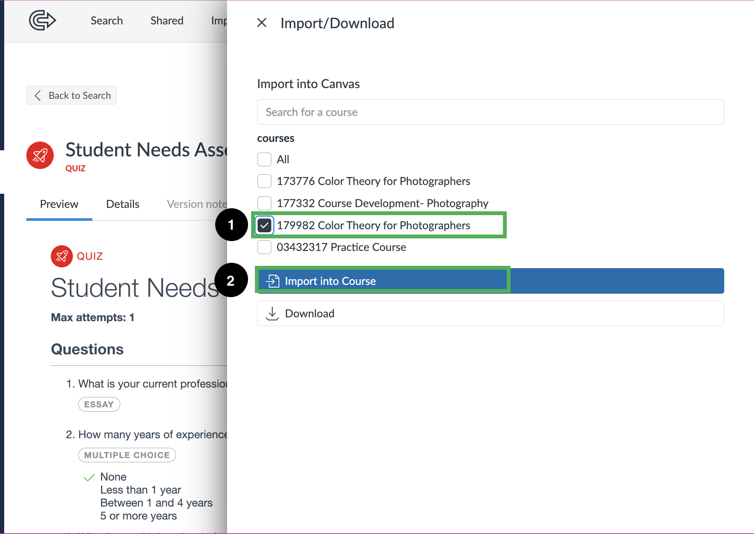The width and height of the screenshot is (754, 534).
Task: Click the green checkmark beside None answer
Action: pyautogui.click(x=89, y=478)
